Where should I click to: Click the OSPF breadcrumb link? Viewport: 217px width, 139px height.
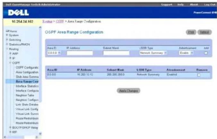60,21
